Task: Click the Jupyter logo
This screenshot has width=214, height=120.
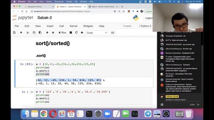Action: tap(23, 18)
